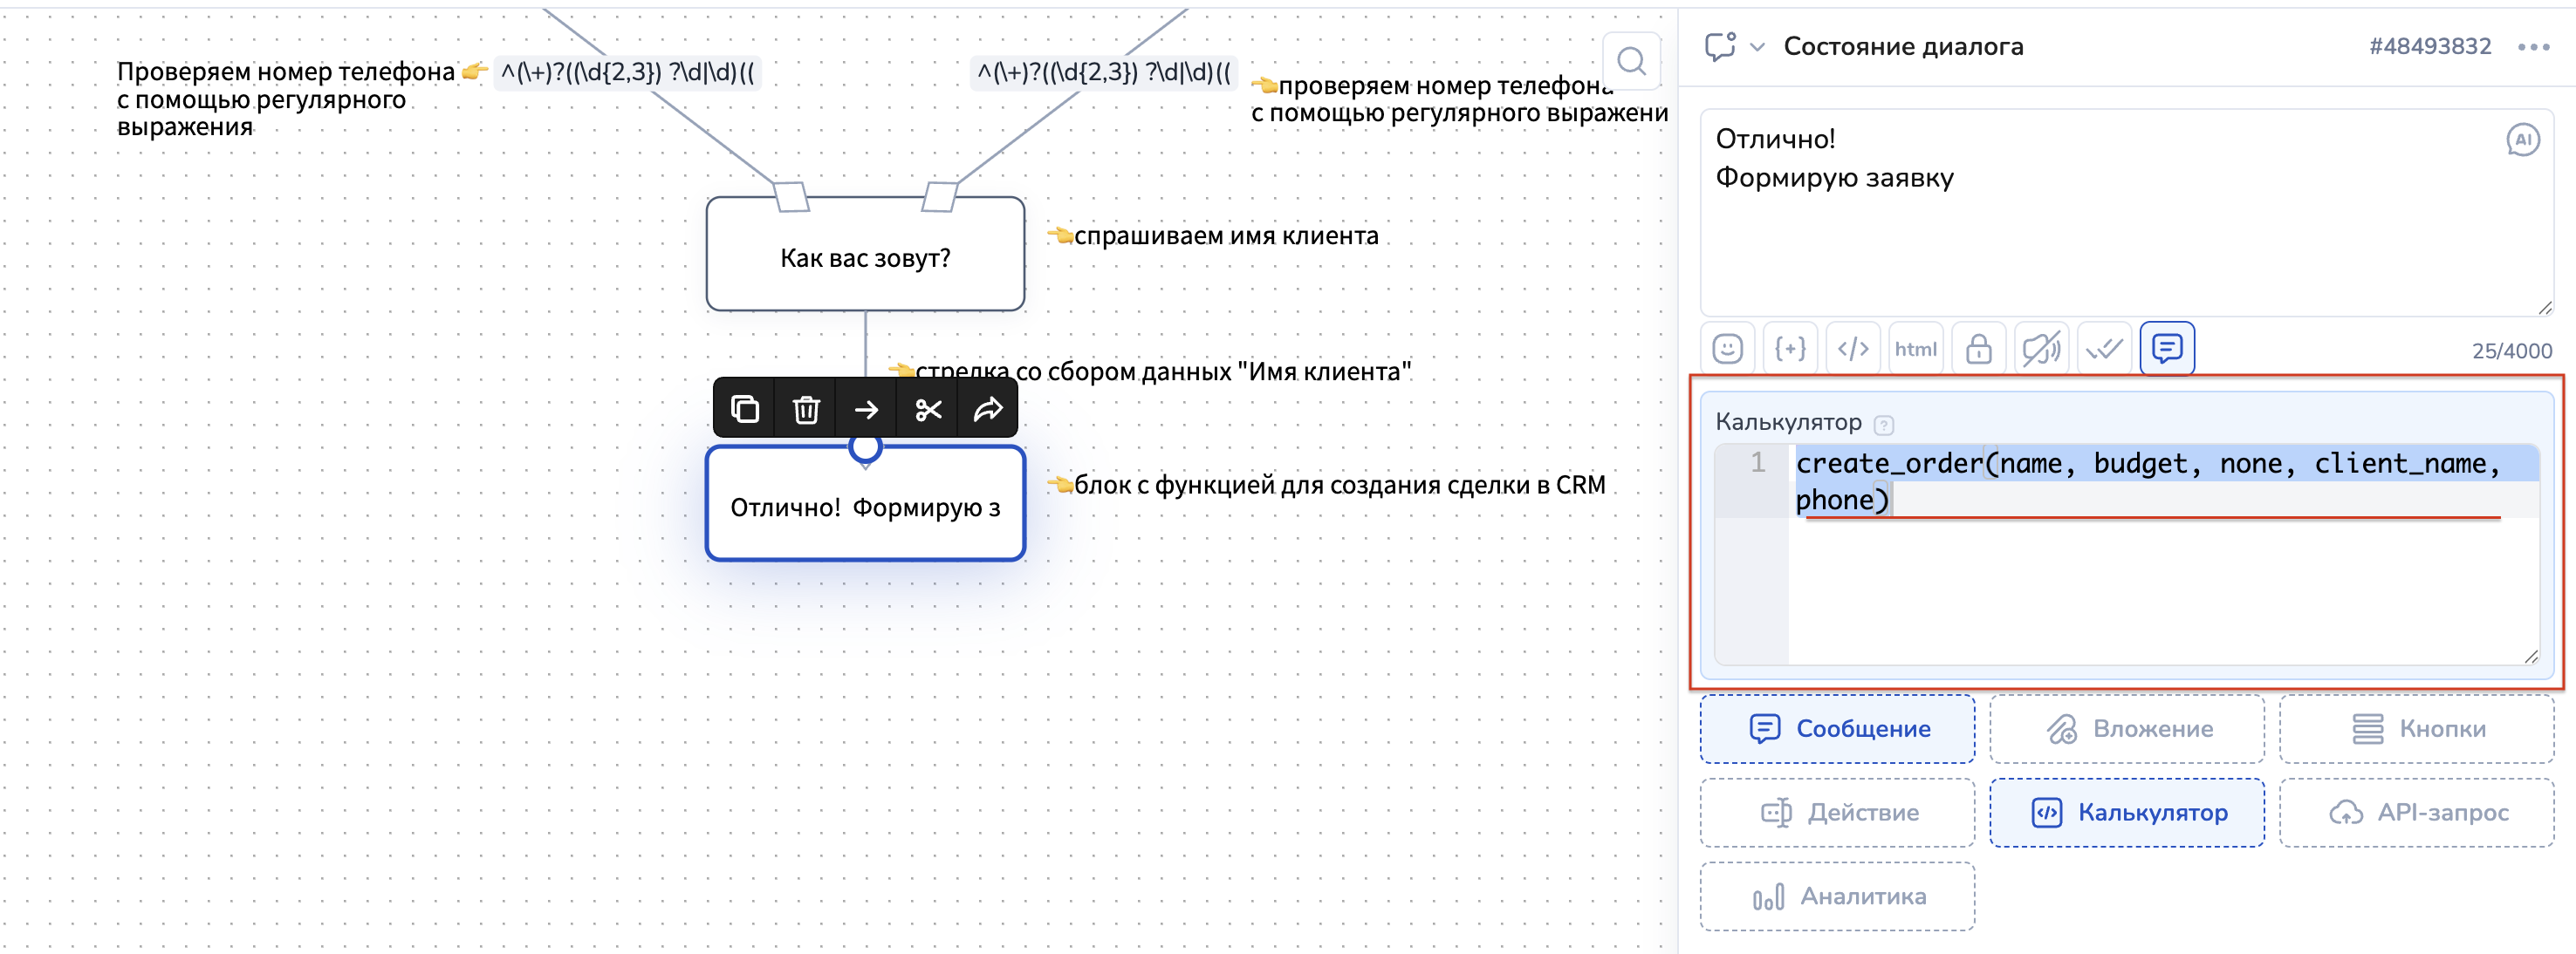2576x954 pixels.
Task: Open the emoji picker in the message toolbar
Action: click(x=1727, y=349)
